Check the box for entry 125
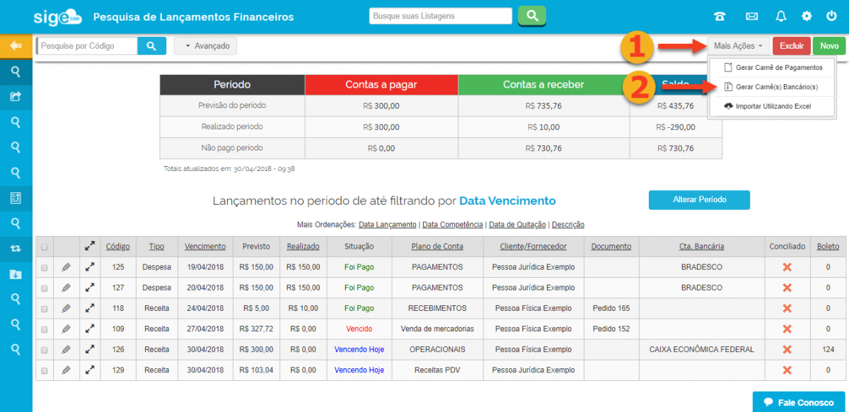 (x=45, y=268)
